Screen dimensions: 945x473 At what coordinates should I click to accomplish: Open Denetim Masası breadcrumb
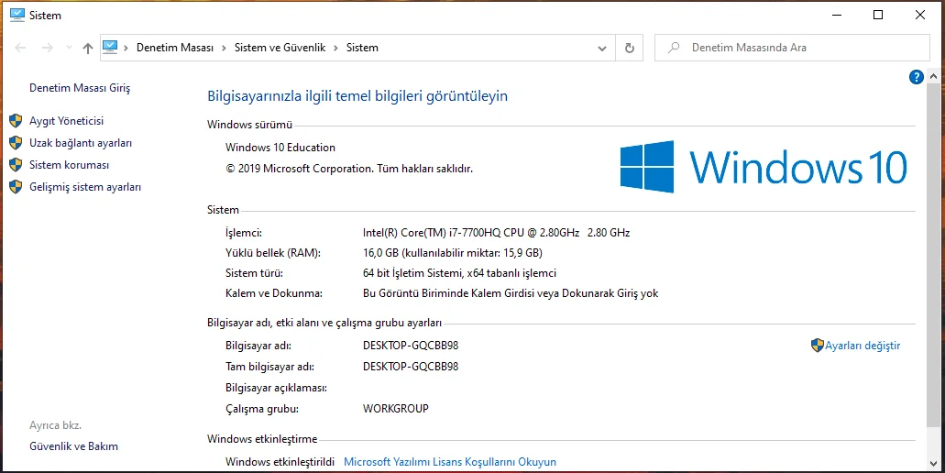(x=175, y=48)
